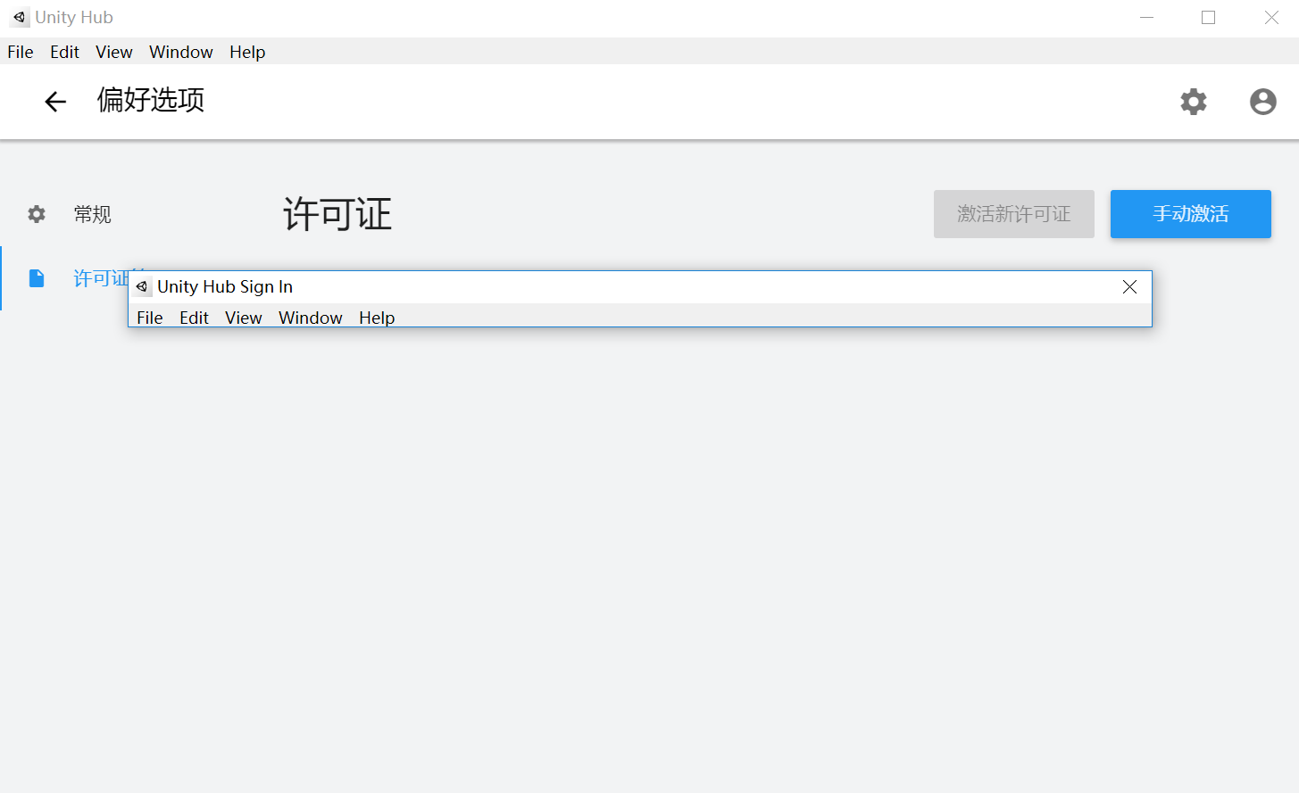Click the Unity logo in main title bar

(x=19, y=17)
